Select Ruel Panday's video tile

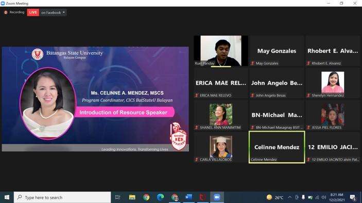pyautogui.click(x=221, y=51)
